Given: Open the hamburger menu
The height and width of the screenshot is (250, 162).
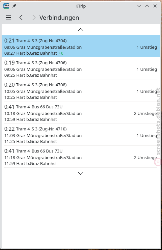Looking at the screenshot, I should 9,17.
